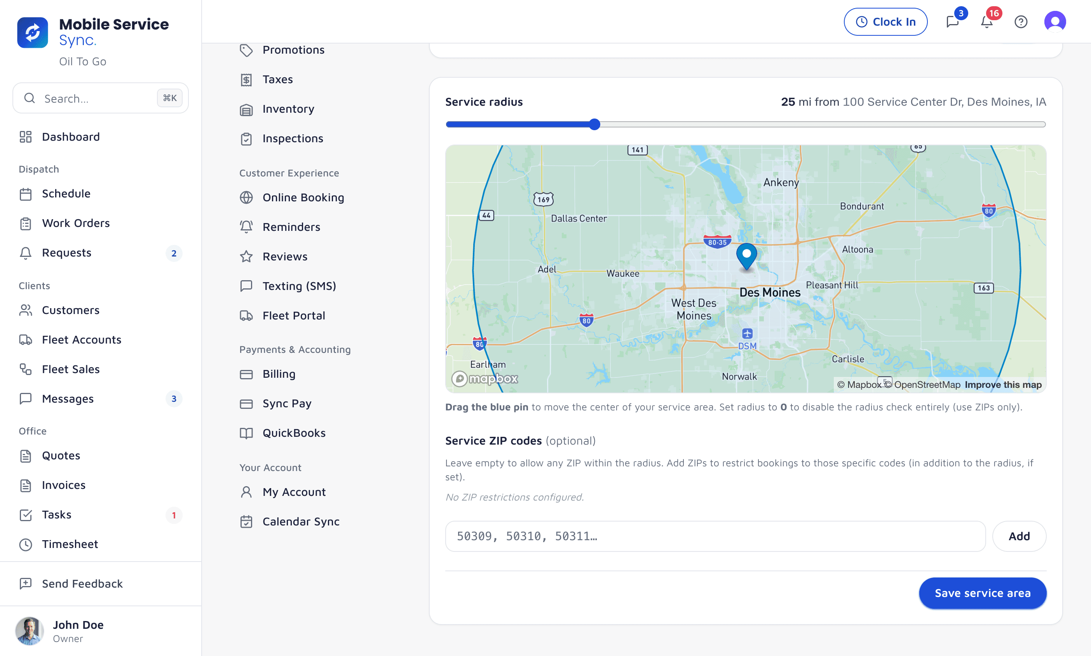The image size is (1091, 656).
Task: Click the blue location pin on map
Action: 746,256
